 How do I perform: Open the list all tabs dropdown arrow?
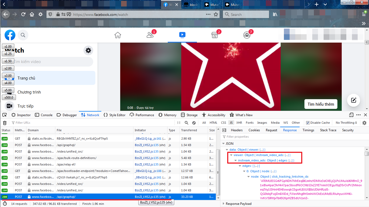tap(325, 5)
